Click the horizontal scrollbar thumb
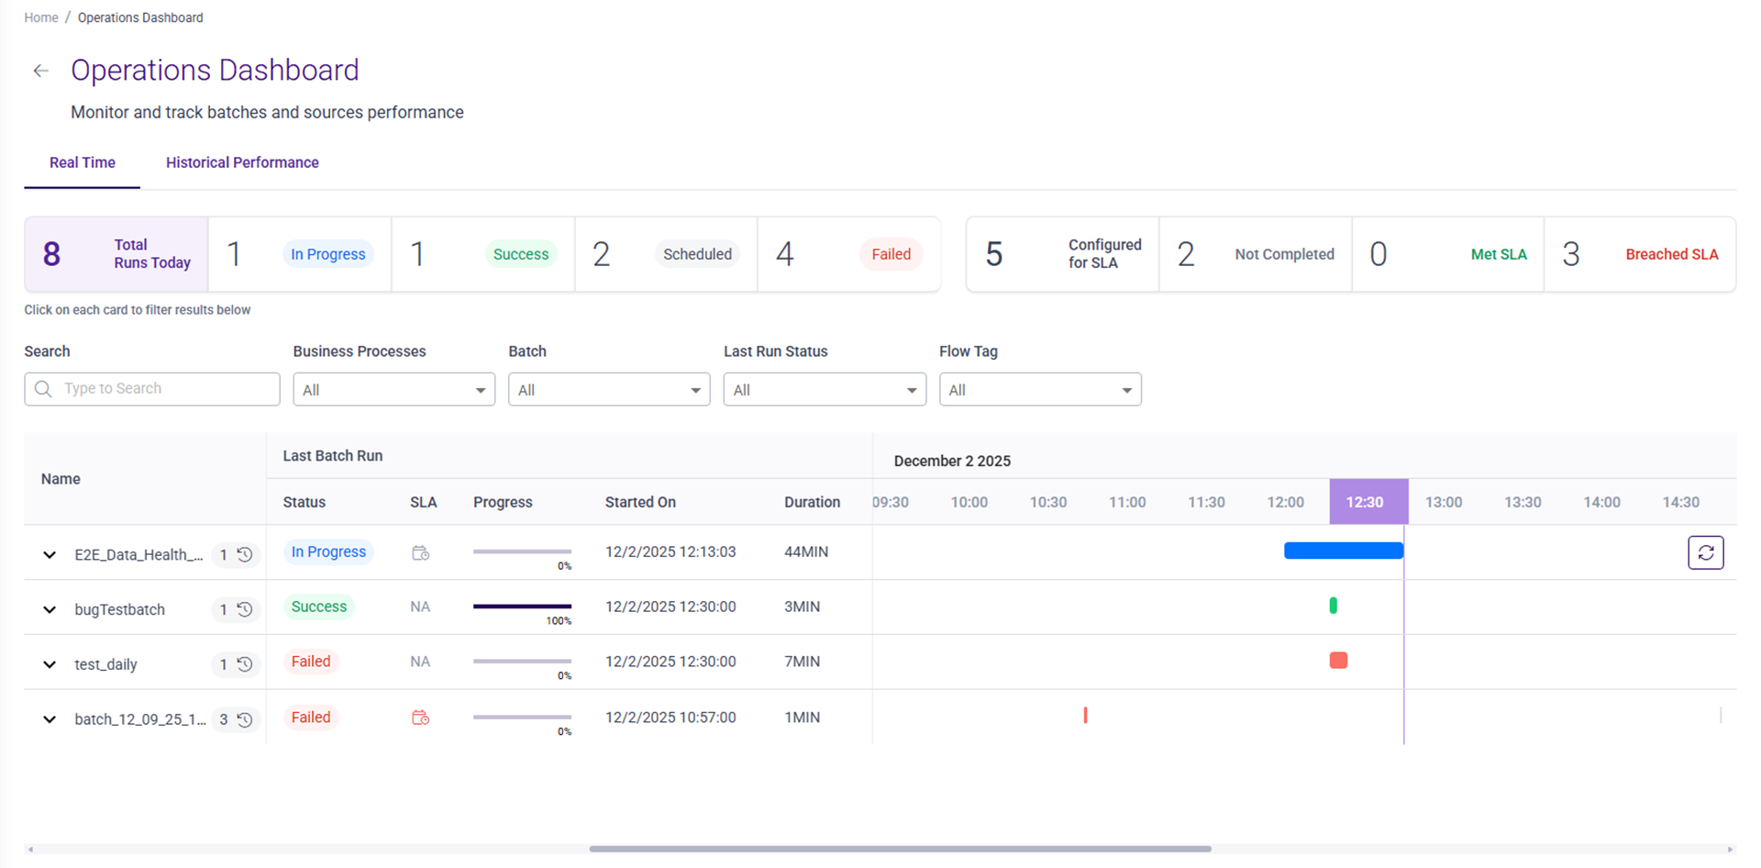Viewport: 1761px width, 868px height. point(899,849)
